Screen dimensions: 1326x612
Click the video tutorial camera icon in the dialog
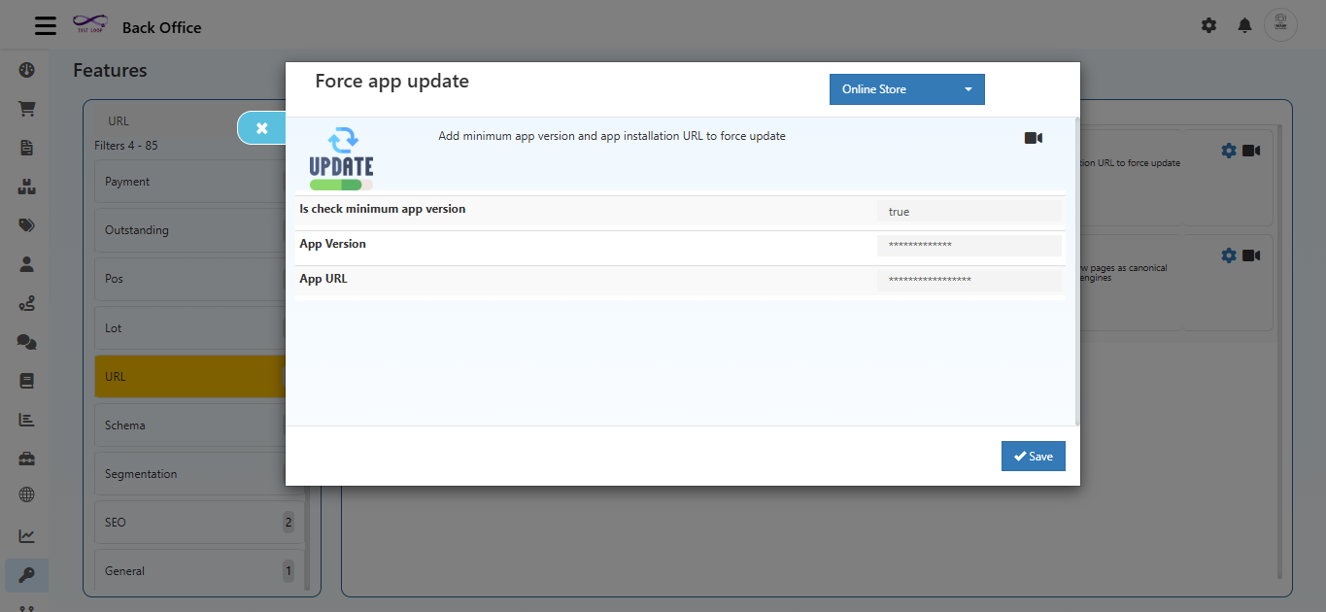[1033, 137]
